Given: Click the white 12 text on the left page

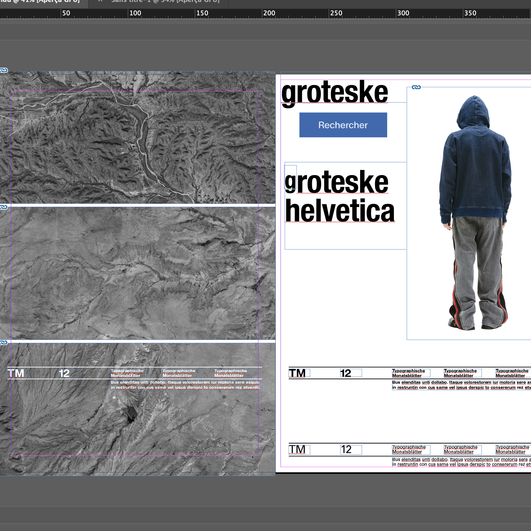Looking at the screenshot, I should (64, 373).
